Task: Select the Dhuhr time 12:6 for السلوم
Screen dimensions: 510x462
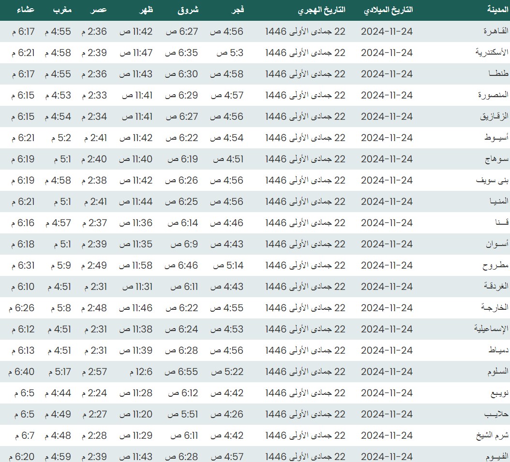Action: [136, 372]
